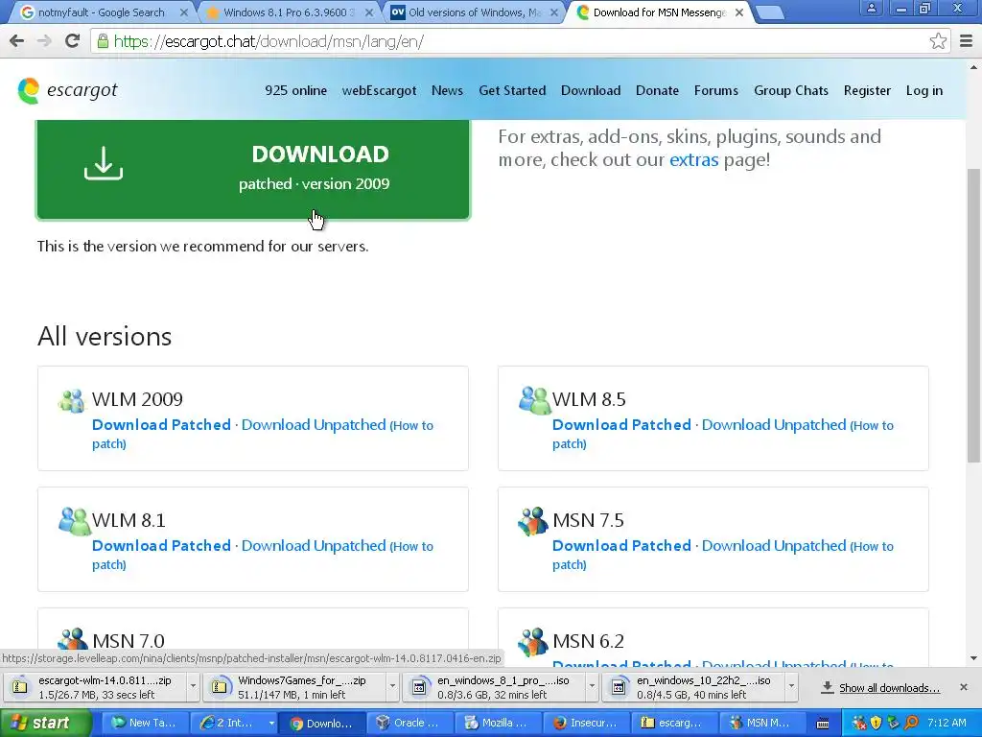Click the orange magnifier tray icon
The width and height of the screenshot is (982, 737).
coord(911,724)
